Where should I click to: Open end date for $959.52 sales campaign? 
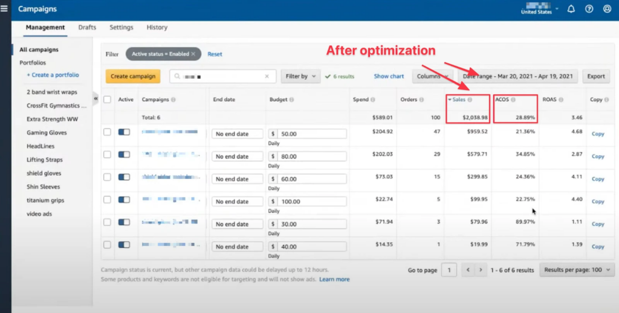tap(237, 134)
